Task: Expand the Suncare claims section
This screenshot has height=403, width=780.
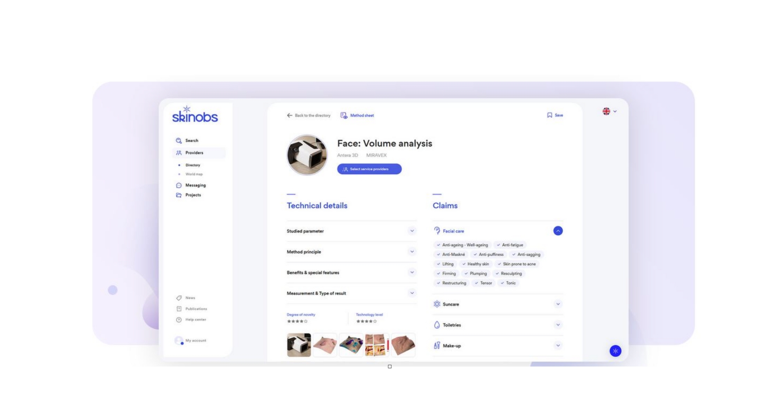Action: [558, 304]
